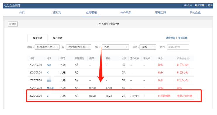
Task: Open the 管理工具 navigation tab
Action: tap(160, 13)
